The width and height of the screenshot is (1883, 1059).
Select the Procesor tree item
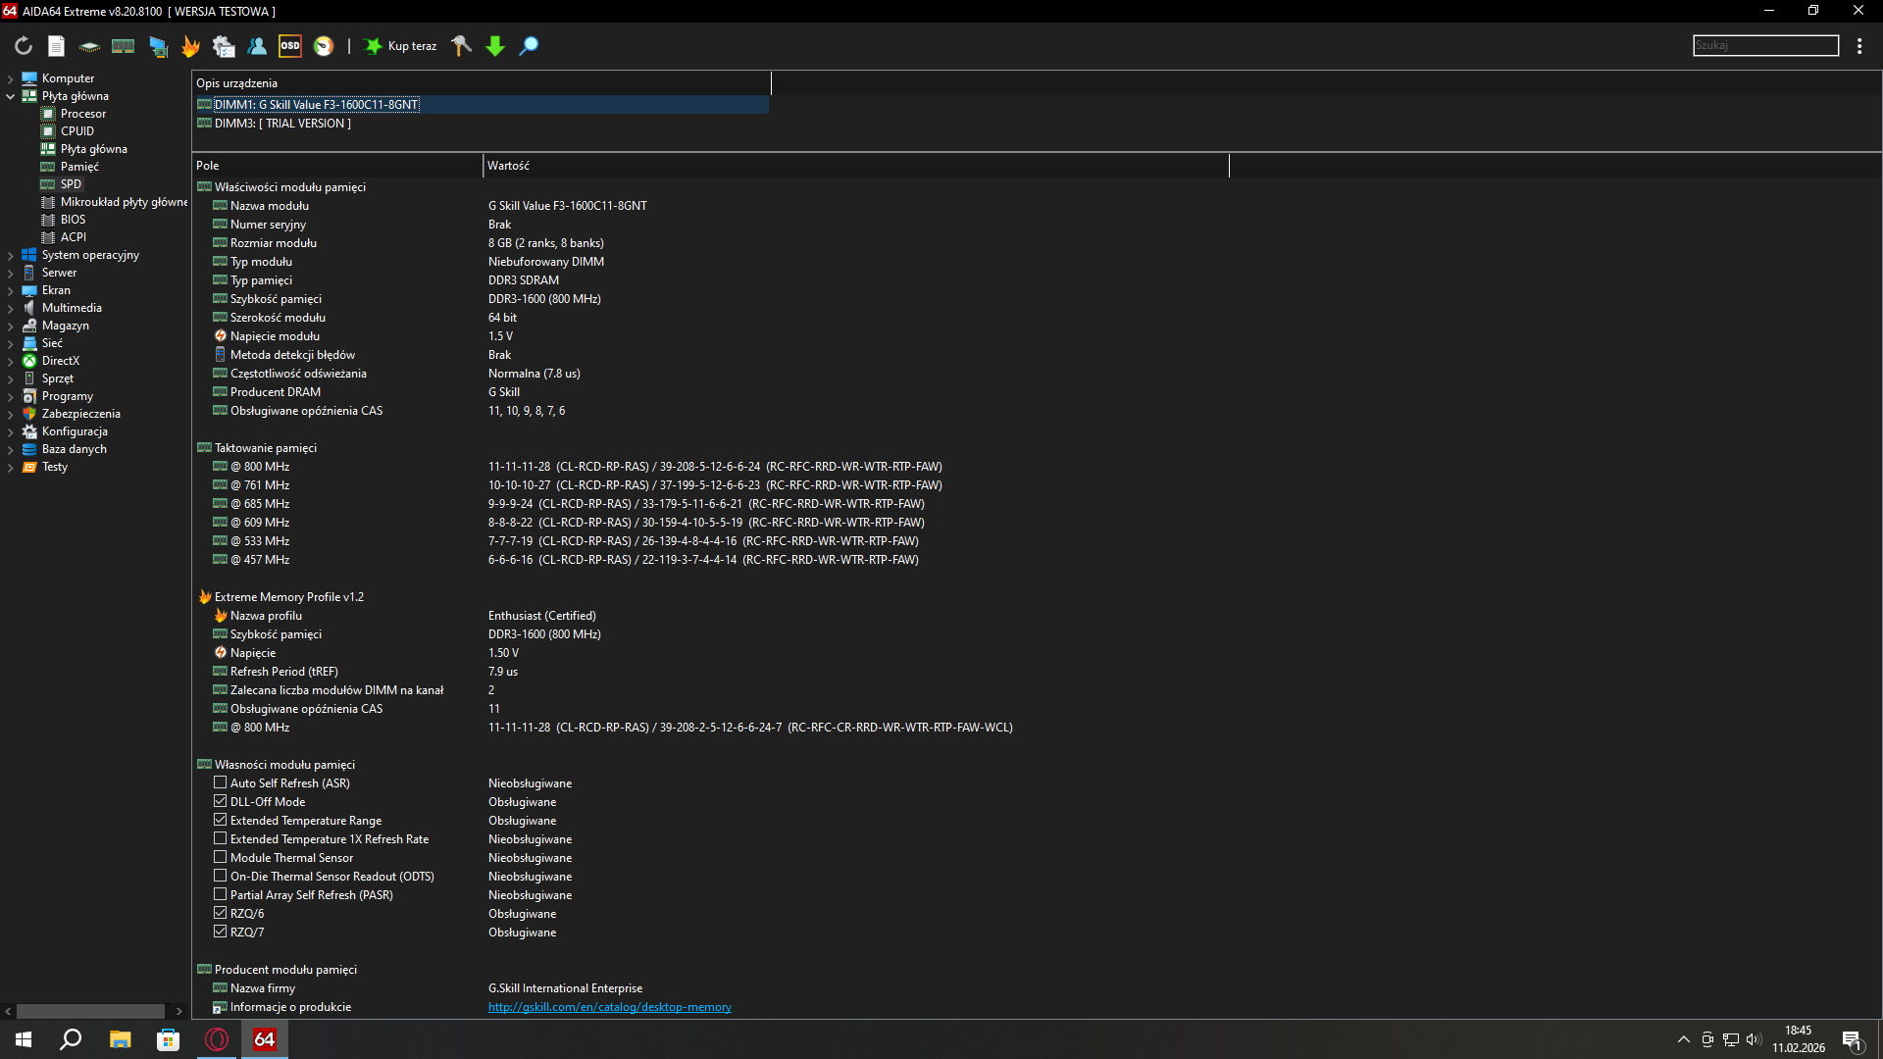pos(82,114)
